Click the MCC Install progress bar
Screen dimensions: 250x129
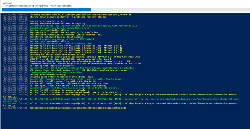pyautogui.click(x=126, y=10)
